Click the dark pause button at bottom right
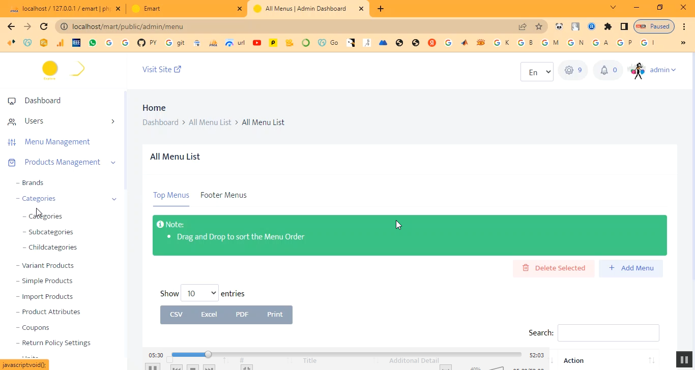695x370 pixels. (684, 360)
